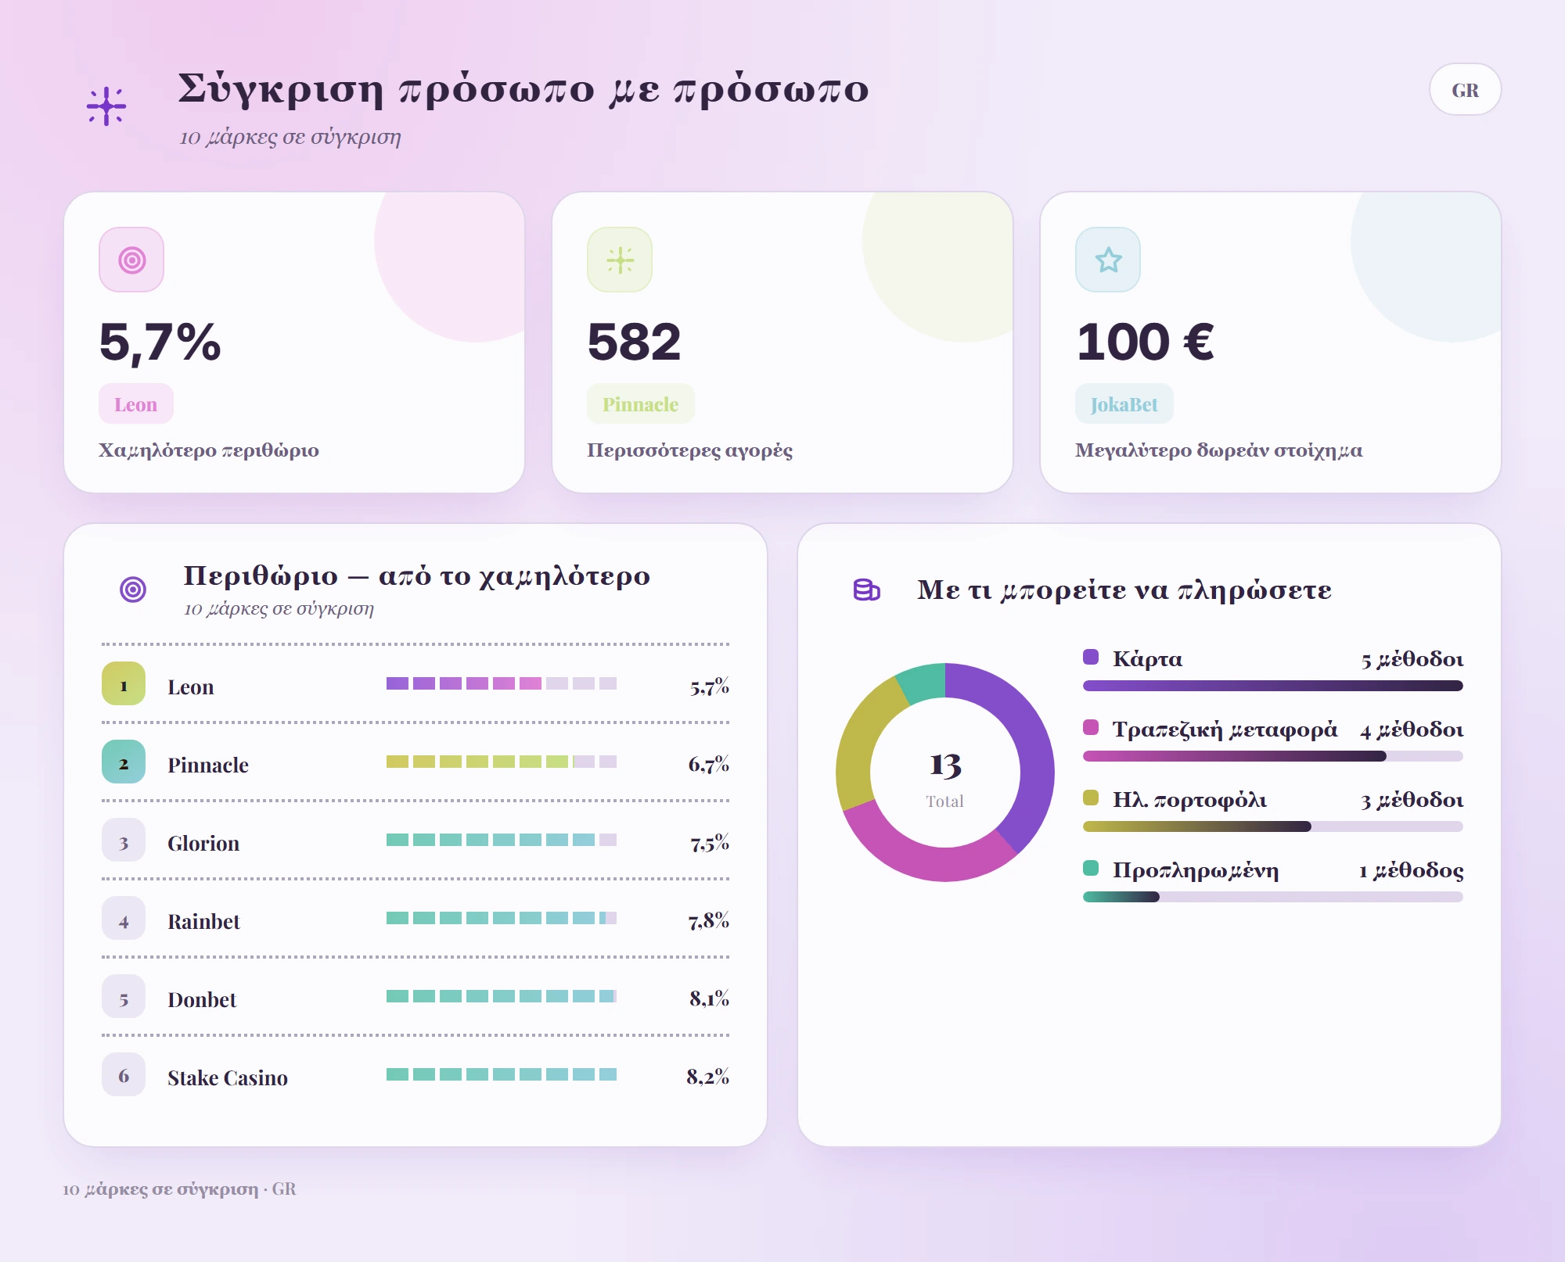Screen dimensions: 1565x1262
Task: Select the Leon tag in the margin card
Action: click(136, 404)
